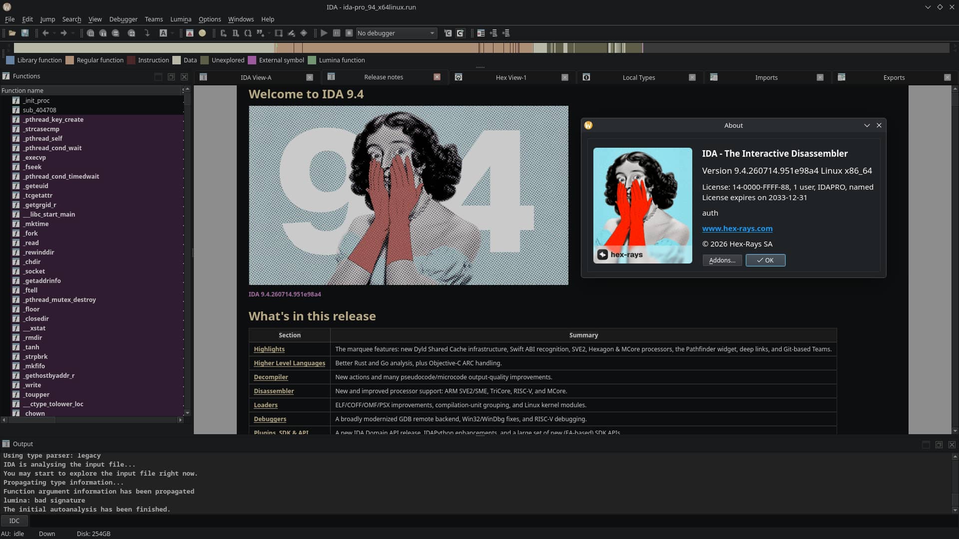Close the IDA View-A tab
The height and width of the screenshot is (539, 959).
pyautogui.click(x=310, y=77)
